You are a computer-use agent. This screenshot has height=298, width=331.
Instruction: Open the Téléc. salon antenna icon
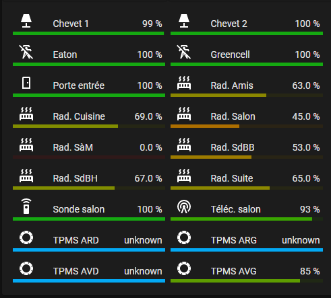pos(184,207)
